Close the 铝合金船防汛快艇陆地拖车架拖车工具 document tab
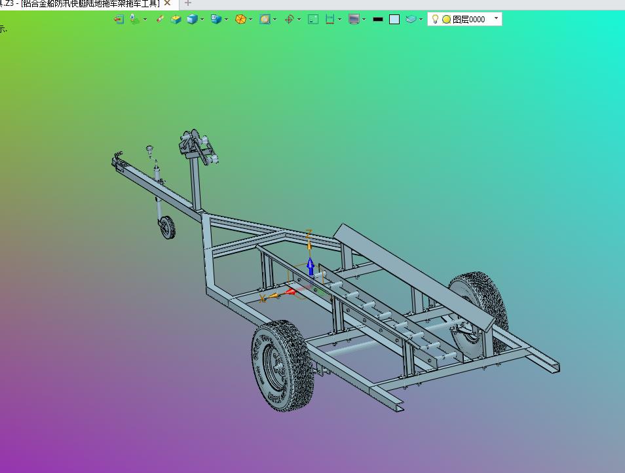This screenshot has width=625, height=473. (x=168, y=3)
